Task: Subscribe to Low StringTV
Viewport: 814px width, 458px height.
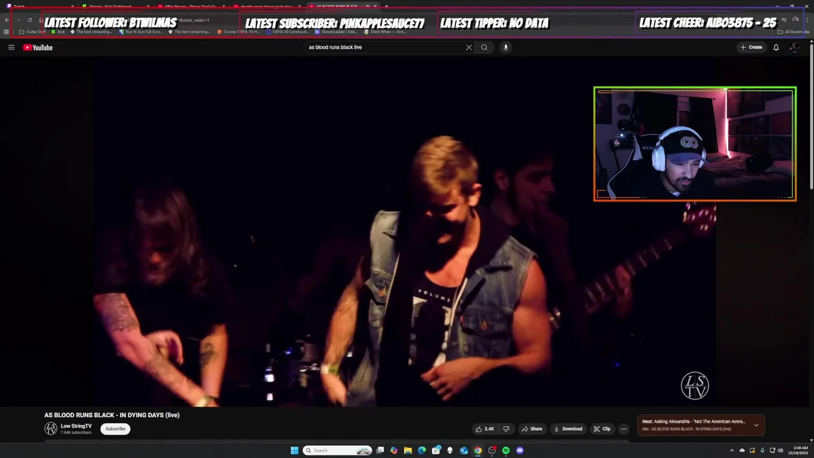Action: [115, 429]
